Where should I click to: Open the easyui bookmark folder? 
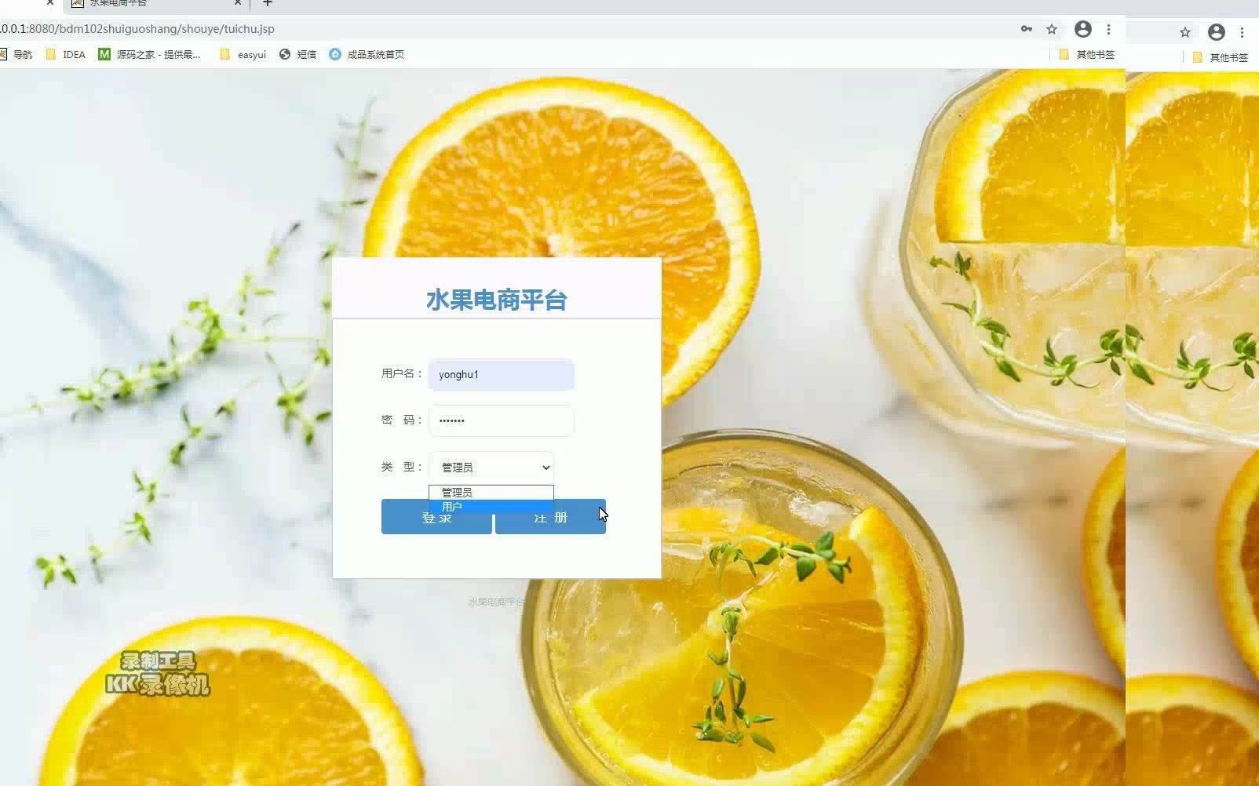[243, 54]
